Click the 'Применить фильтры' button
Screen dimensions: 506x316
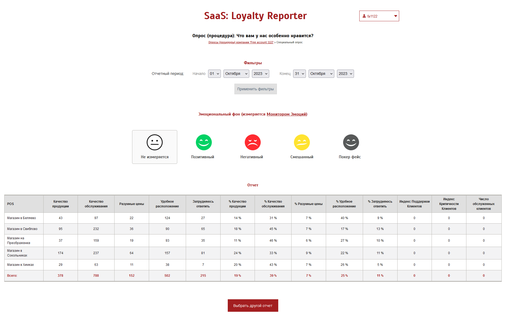(255, 89)
